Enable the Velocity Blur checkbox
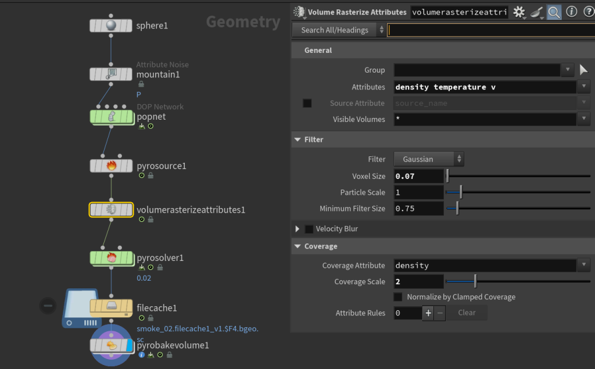Viewport: 595px width, 369px height. pos(309,229)
